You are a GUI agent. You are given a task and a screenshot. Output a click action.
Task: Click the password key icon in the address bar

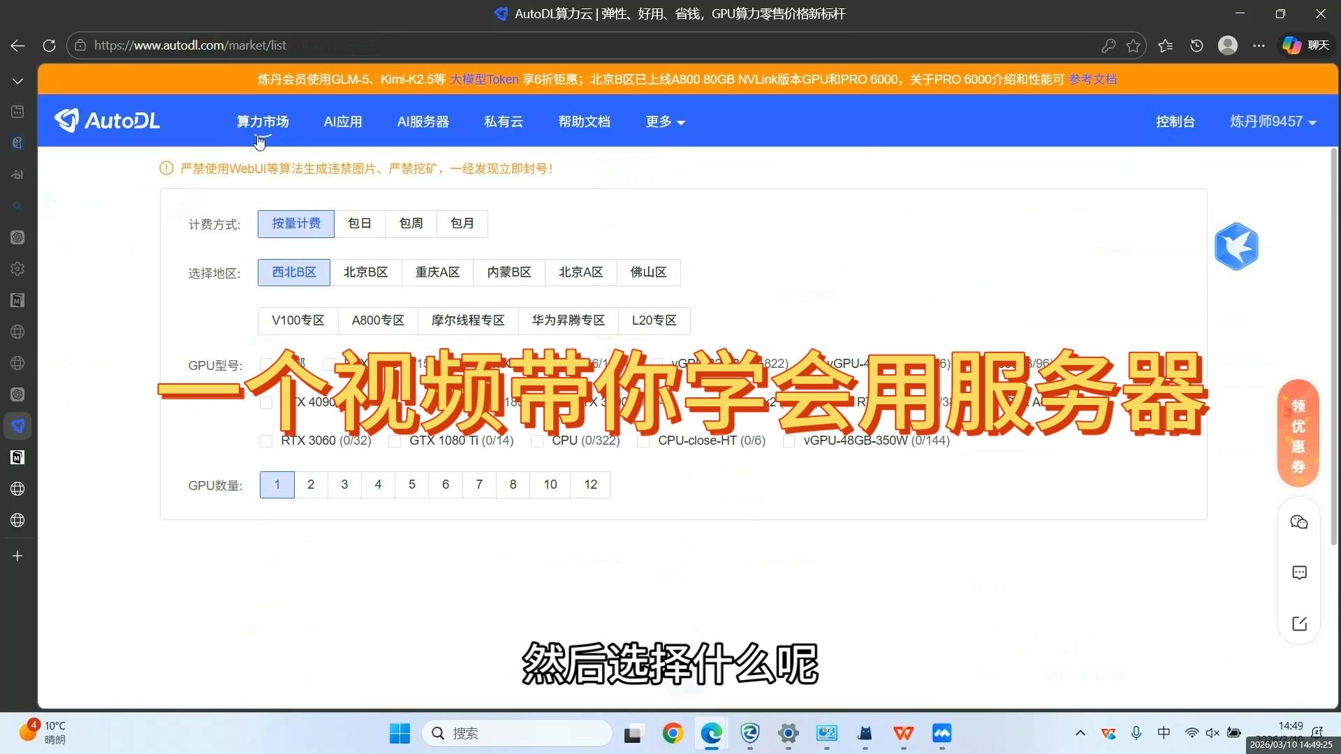(1108, 45)
